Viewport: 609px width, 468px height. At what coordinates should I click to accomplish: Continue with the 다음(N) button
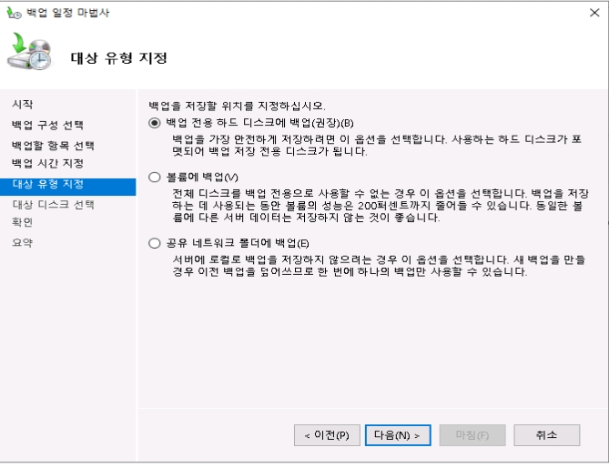point(398,435)
